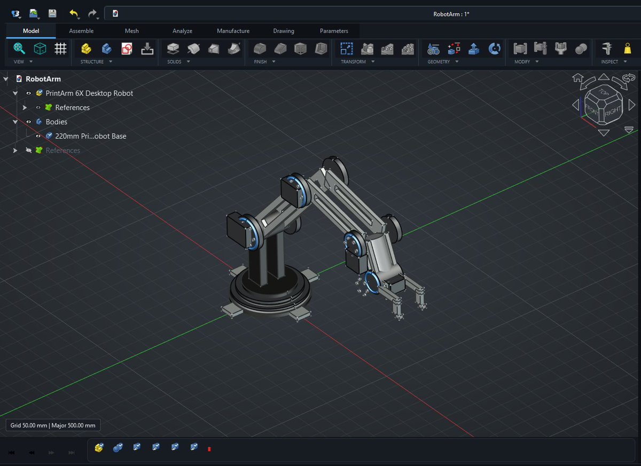Click the row-of-cubes icon in TRANSFORM
Viewport: 641px width, 466px height.
387,49
